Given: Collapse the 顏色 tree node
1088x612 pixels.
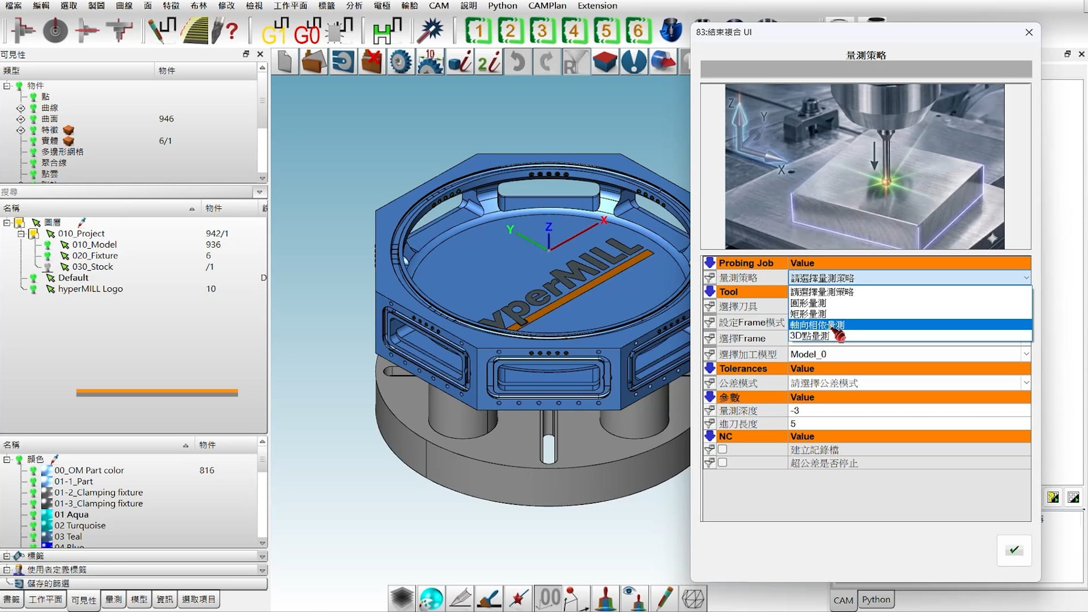Looking at the screenshot, I should click(7, 460).
